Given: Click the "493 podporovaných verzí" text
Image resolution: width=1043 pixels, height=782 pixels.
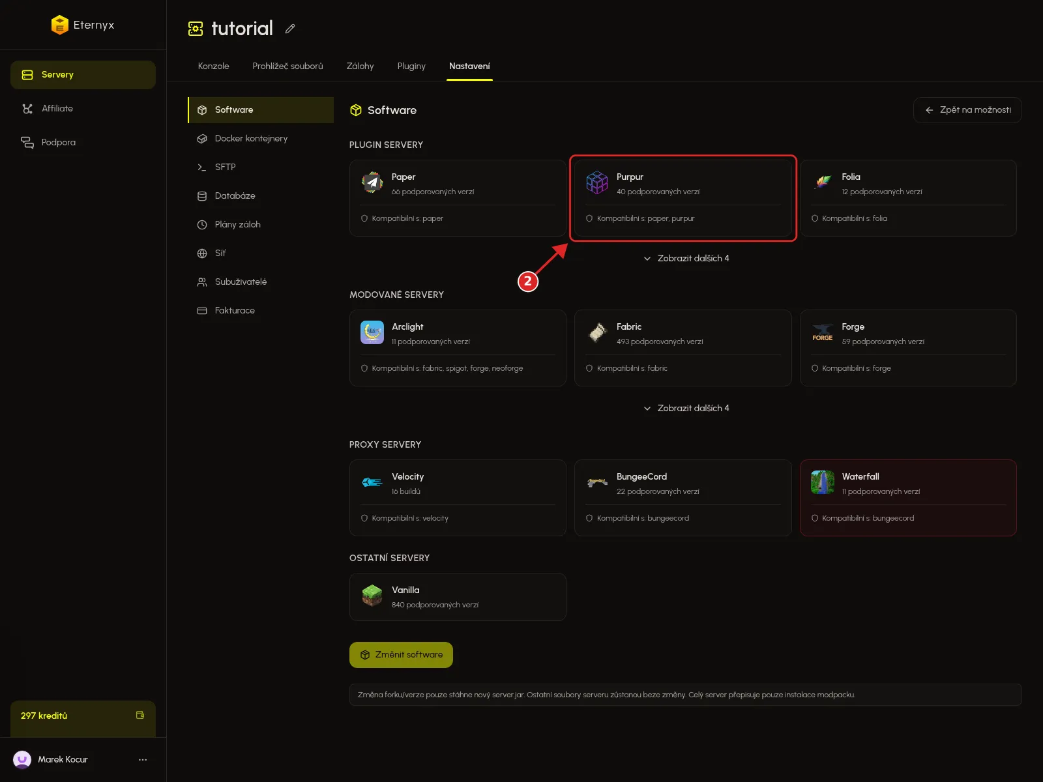Looking at the screenshot, I should [660, 342].
